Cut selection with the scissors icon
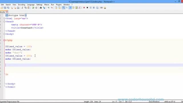This screenshot has height=103, width=183. (22, 8)
